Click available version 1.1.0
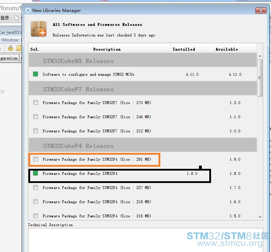 tap(235, 117)
